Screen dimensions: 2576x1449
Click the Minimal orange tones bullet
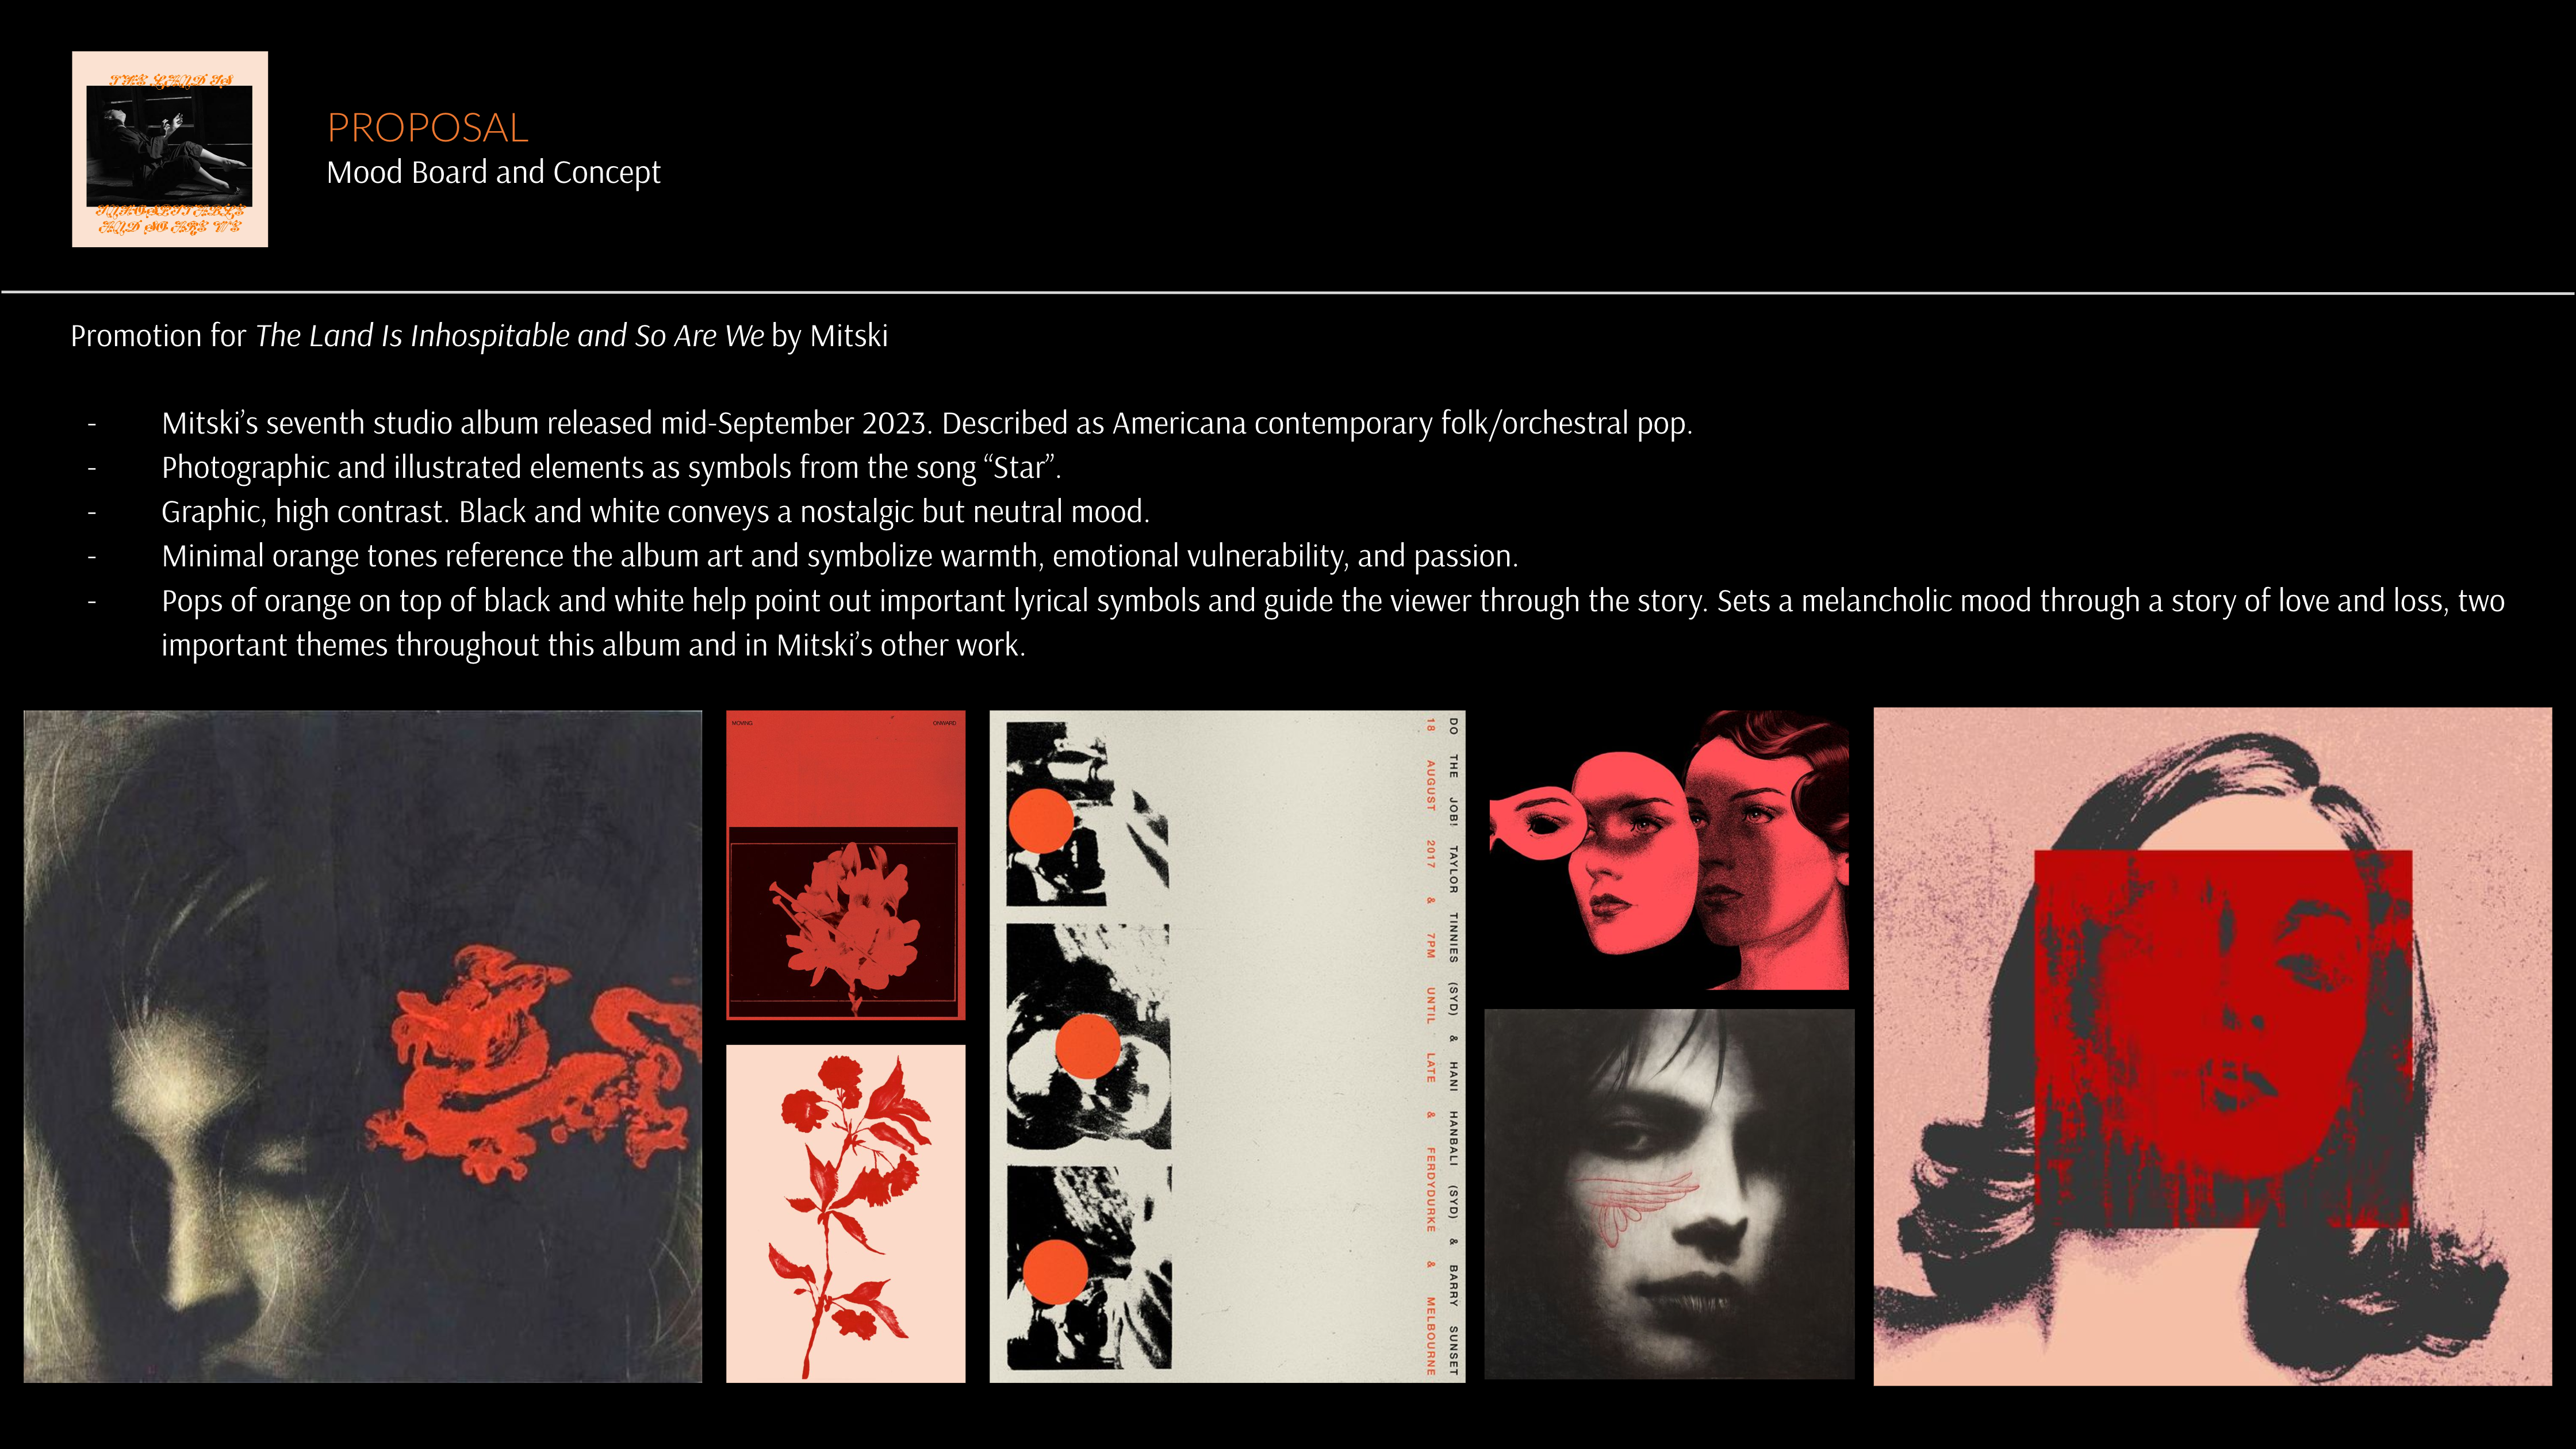click(840, 556)
